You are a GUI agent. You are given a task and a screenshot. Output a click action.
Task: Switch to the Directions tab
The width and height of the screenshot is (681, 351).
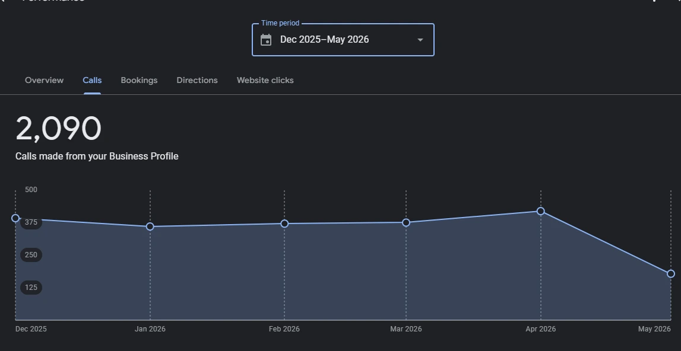pyautogui.click(x=197, y=80)
